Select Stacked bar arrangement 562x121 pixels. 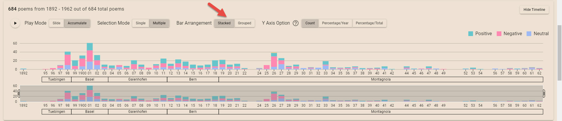[x=224, y=23]
